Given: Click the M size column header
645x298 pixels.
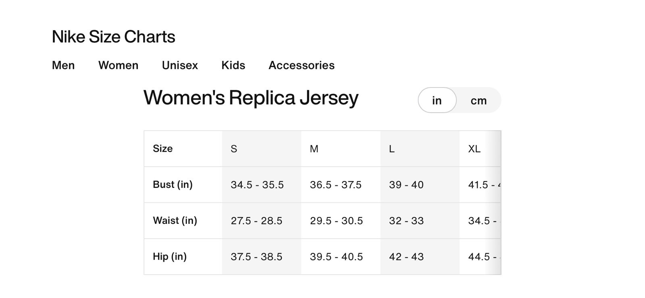Looking at the screenshot, I should 341,149.
